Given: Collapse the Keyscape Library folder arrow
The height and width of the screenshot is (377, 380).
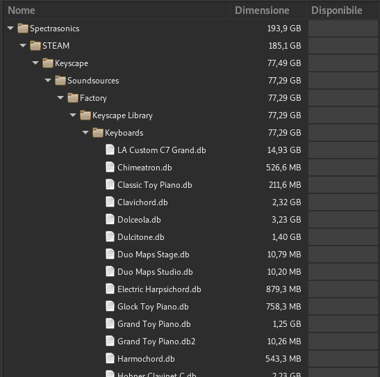Looking at the screenshot, I should tap(73, 115).
